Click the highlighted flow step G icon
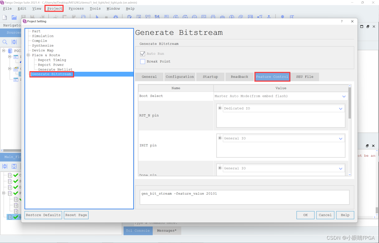 (x=10, y=217)
